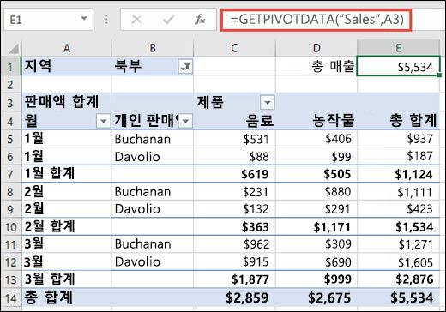The image size is (446, 312).
Task: Click the $88 cell
Action: [x=234, y=157]
